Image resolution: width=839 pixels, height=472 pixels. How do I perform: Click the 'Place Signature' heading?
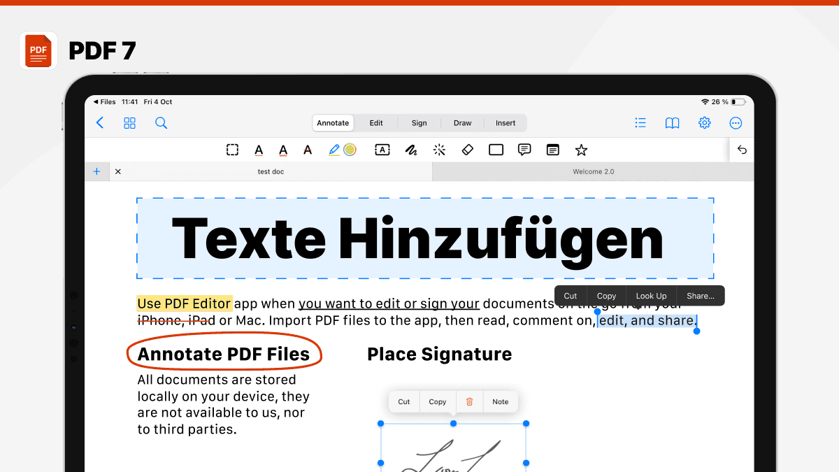[439, 354]
